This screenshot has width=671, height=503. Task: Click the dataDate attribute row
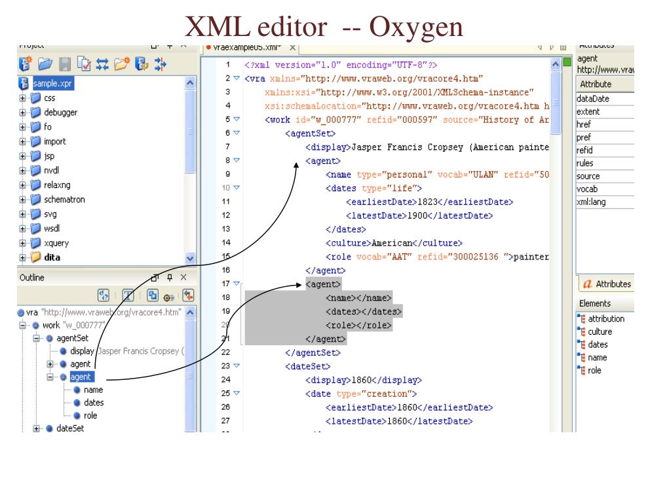tap(605, 99)
